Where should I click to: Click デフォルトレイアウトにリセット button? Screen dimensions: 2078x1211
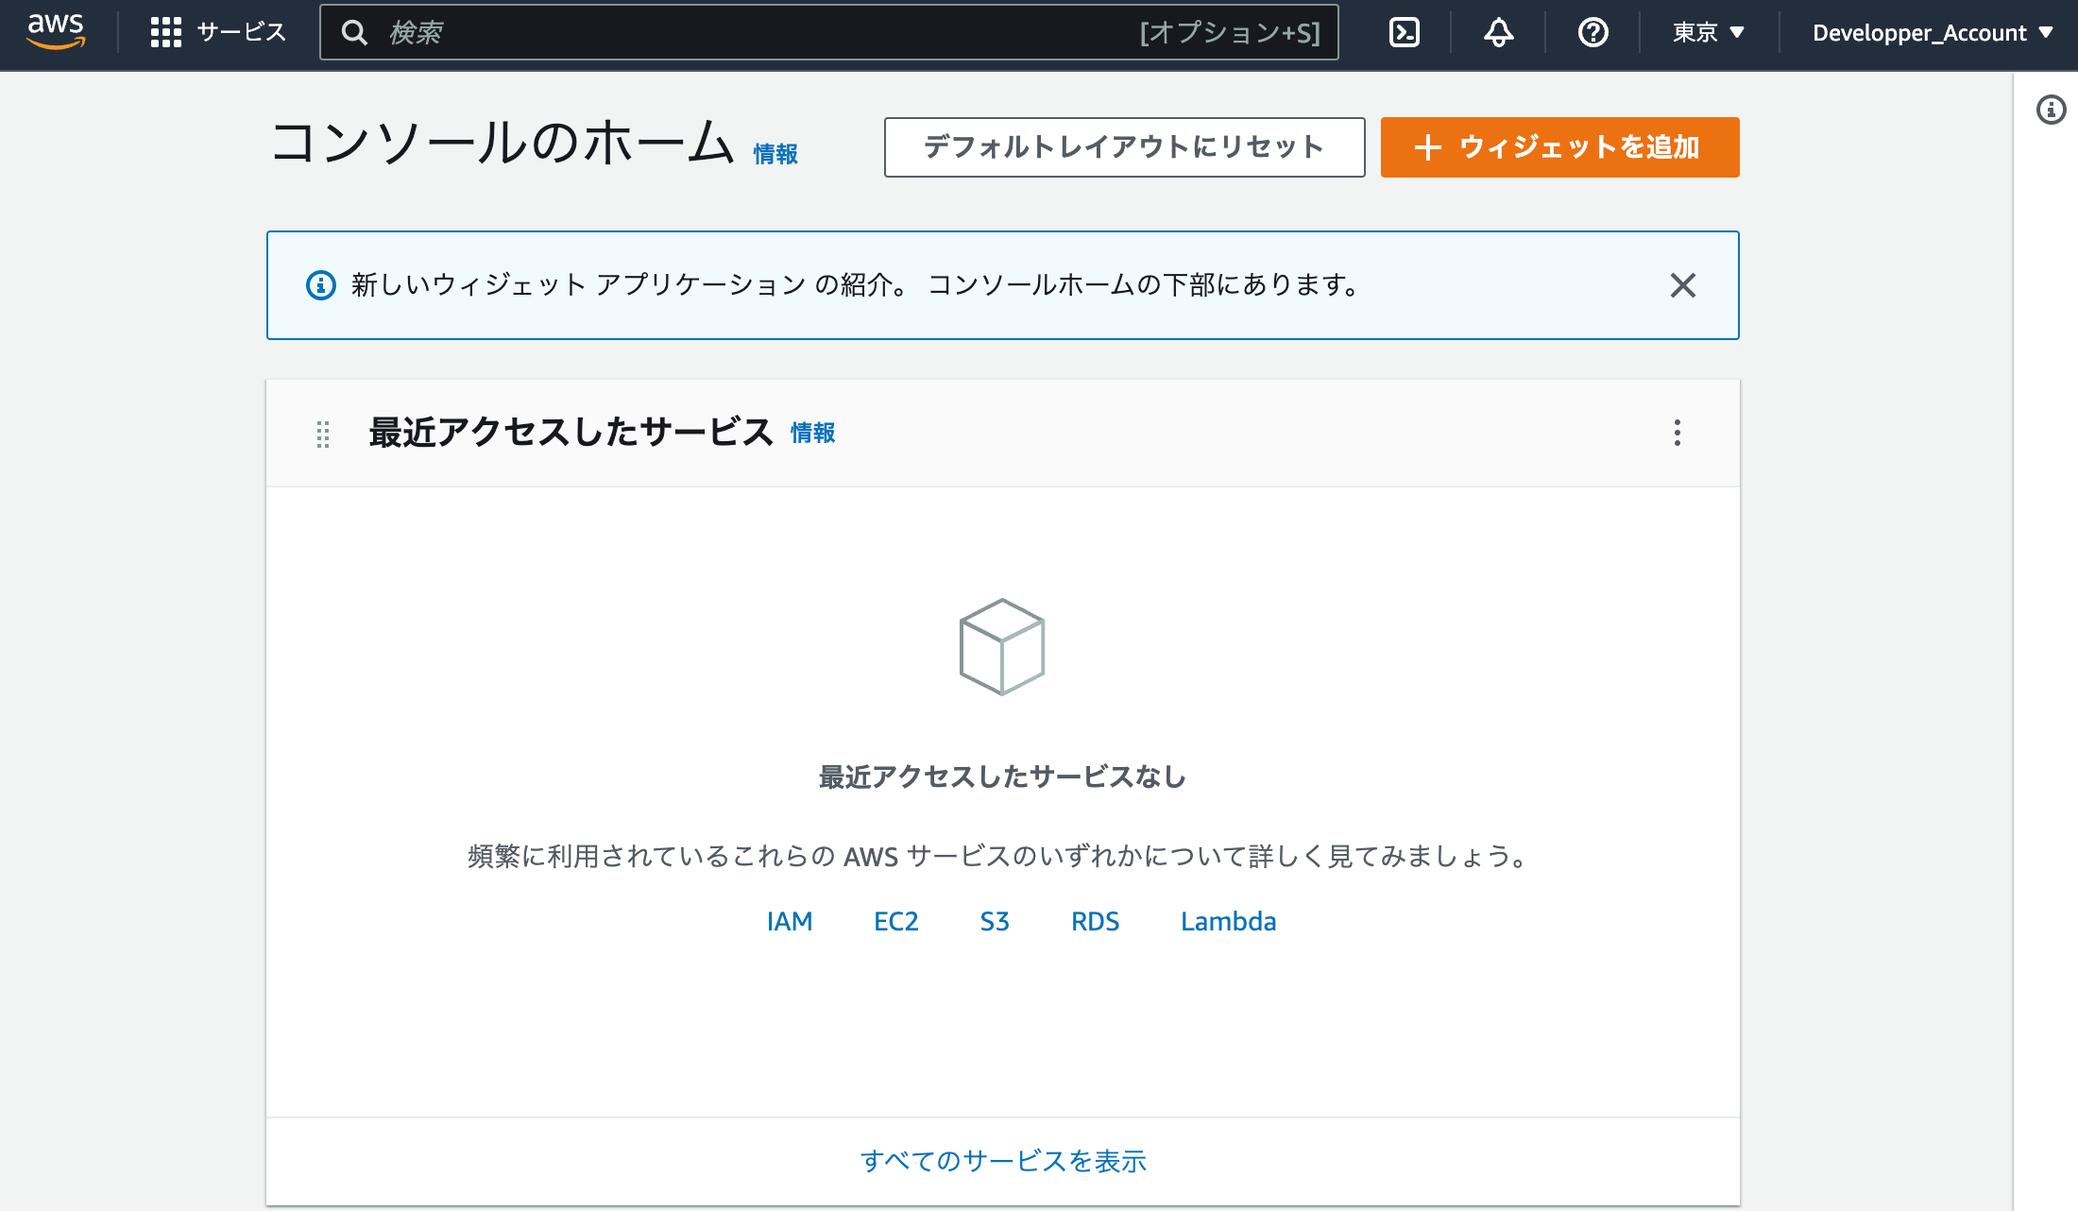(1124, 146)
